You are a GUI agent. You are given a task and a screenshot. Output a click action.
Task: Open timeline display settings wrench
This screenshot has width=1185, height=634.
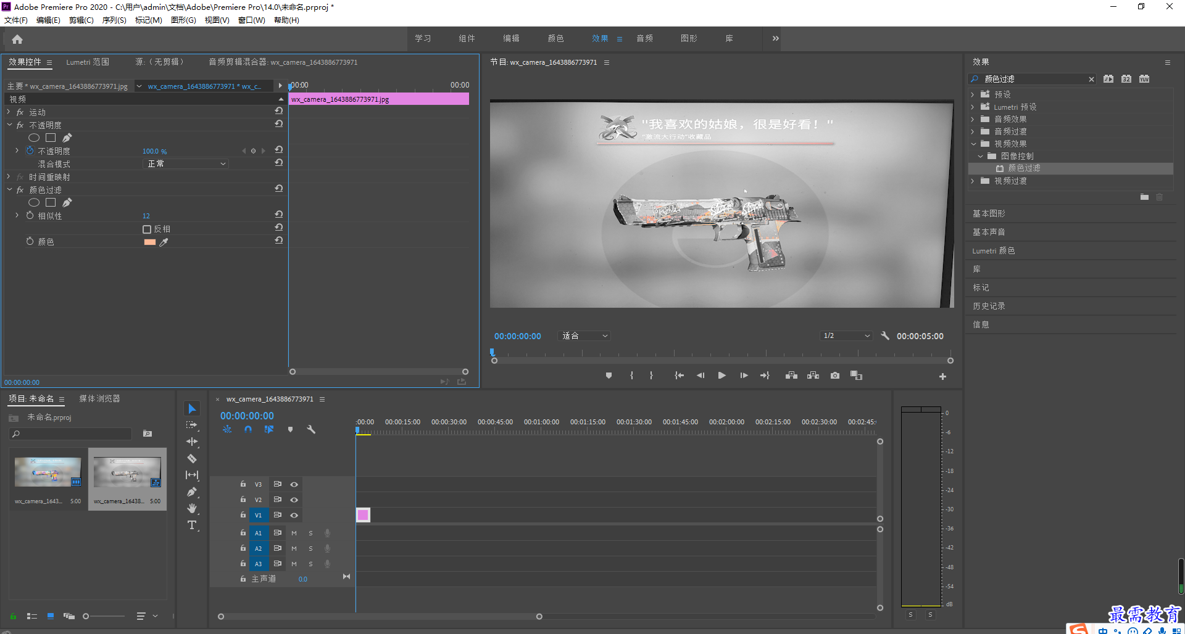(311, 429)
